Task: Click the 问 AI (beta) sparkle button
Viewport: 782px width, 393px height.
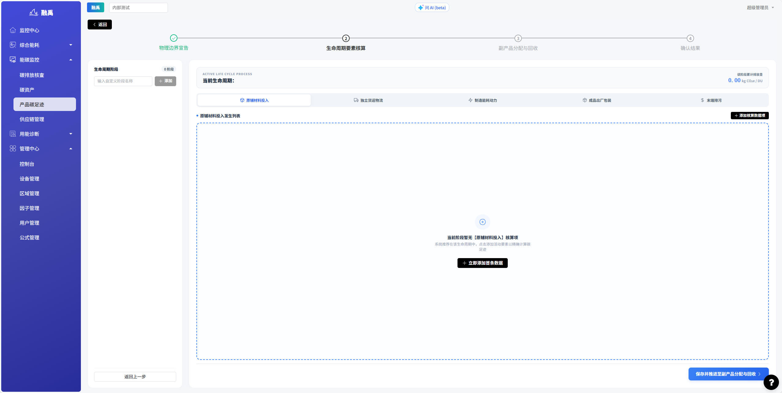Action: tap(432, 8)
